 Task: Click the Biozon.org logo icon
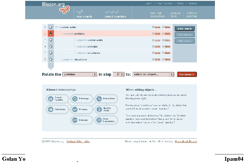64,10
